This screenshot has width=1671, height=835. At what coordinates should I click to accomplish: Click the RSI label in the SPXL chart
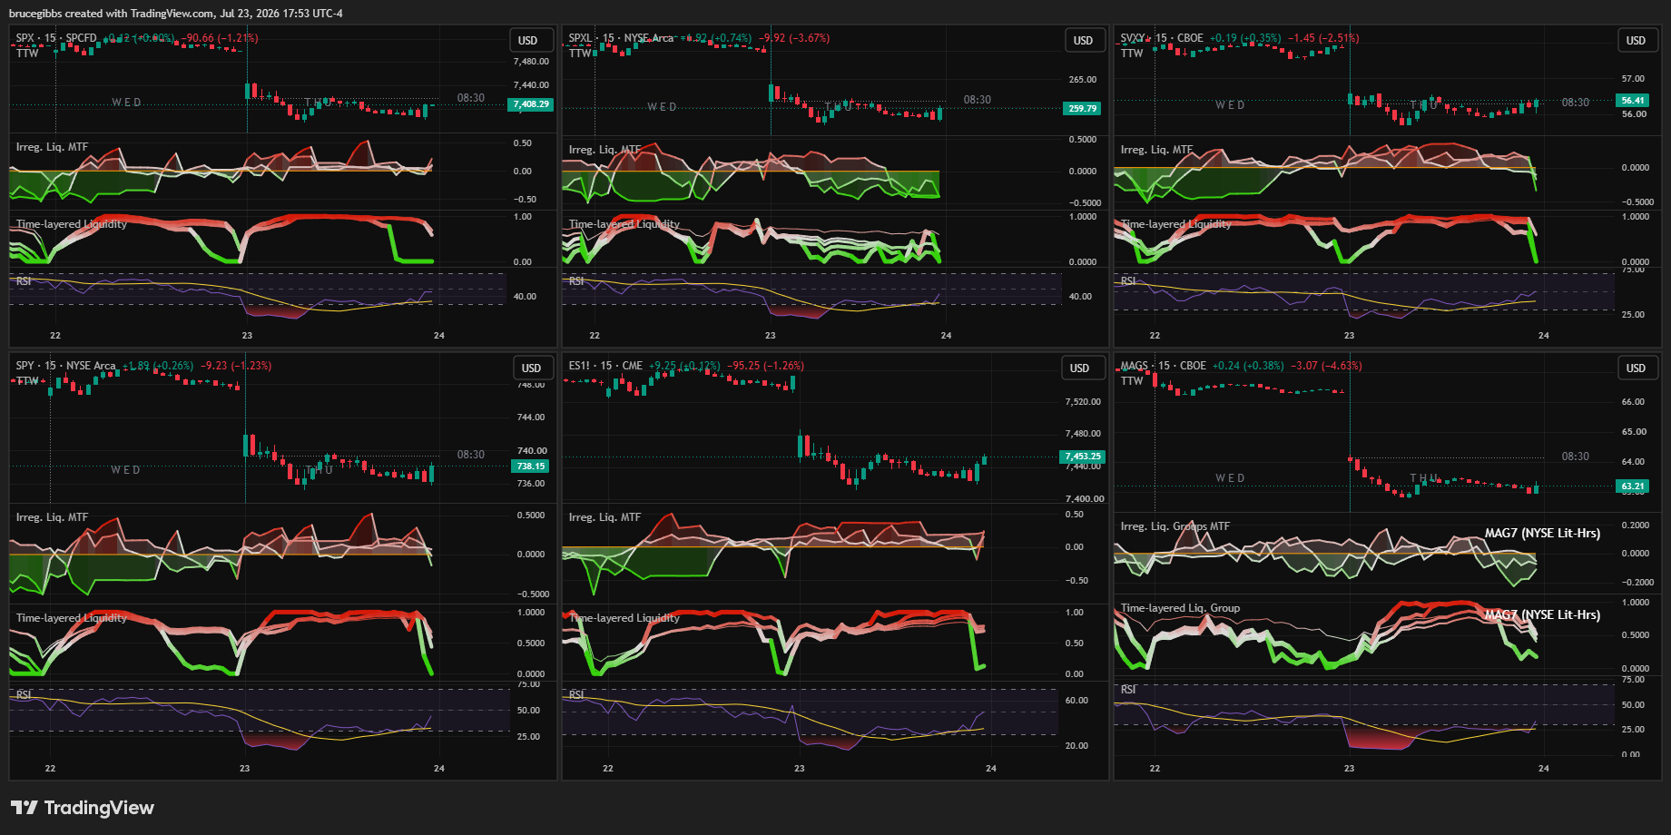point(576,281)
